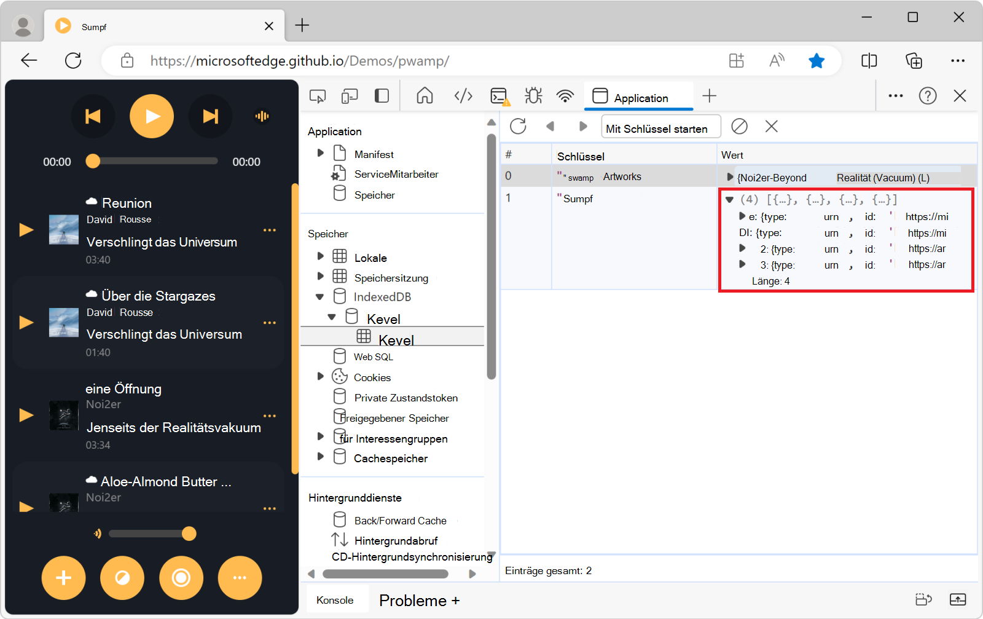Screen dimensions: 983x619
Task: Toggle the DevTools dock side panel
Action: (382, 96)
